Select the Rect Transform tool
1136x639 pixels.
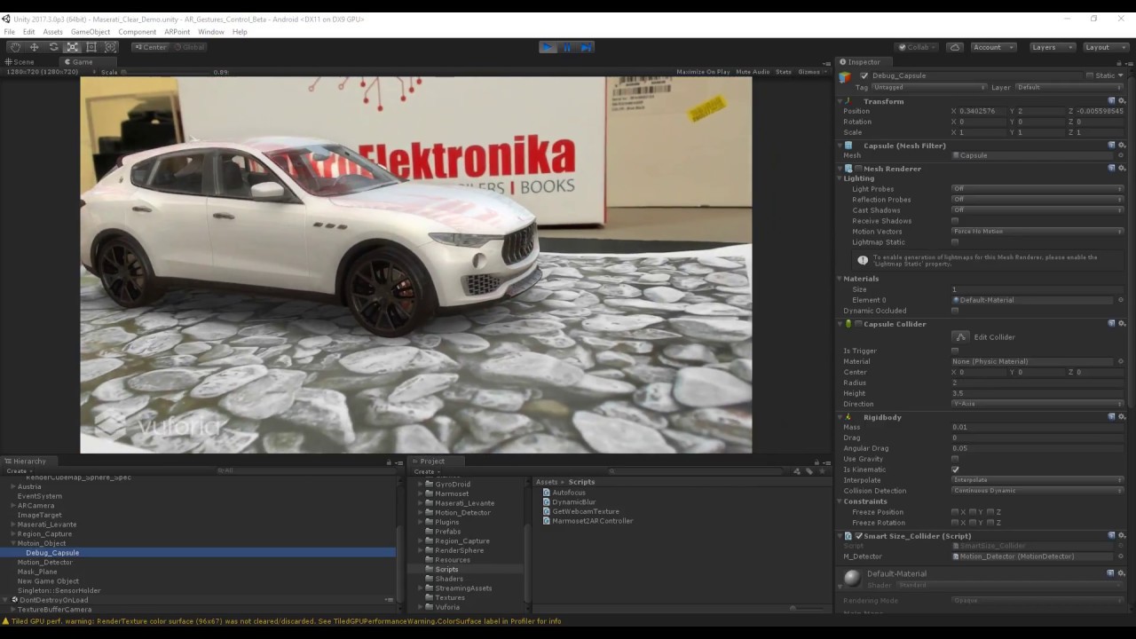[x=91, y=47]
